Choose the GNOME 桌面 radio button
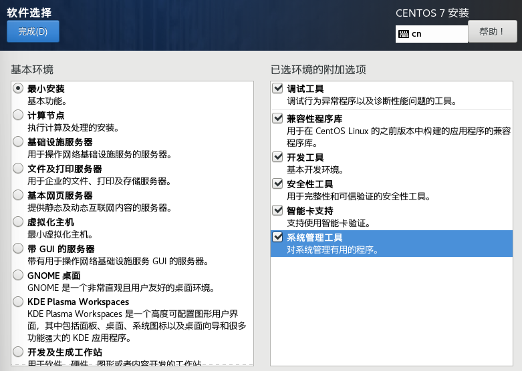The height and width of the screenshot is (371, 522). pos(18,275)
